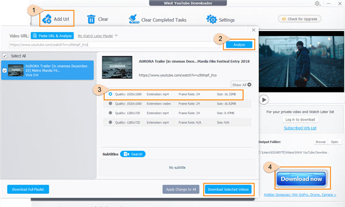Select 1280x720 mp4 N/A size format
The height and width of the screenshot is (207, 345).
[110, 122]
